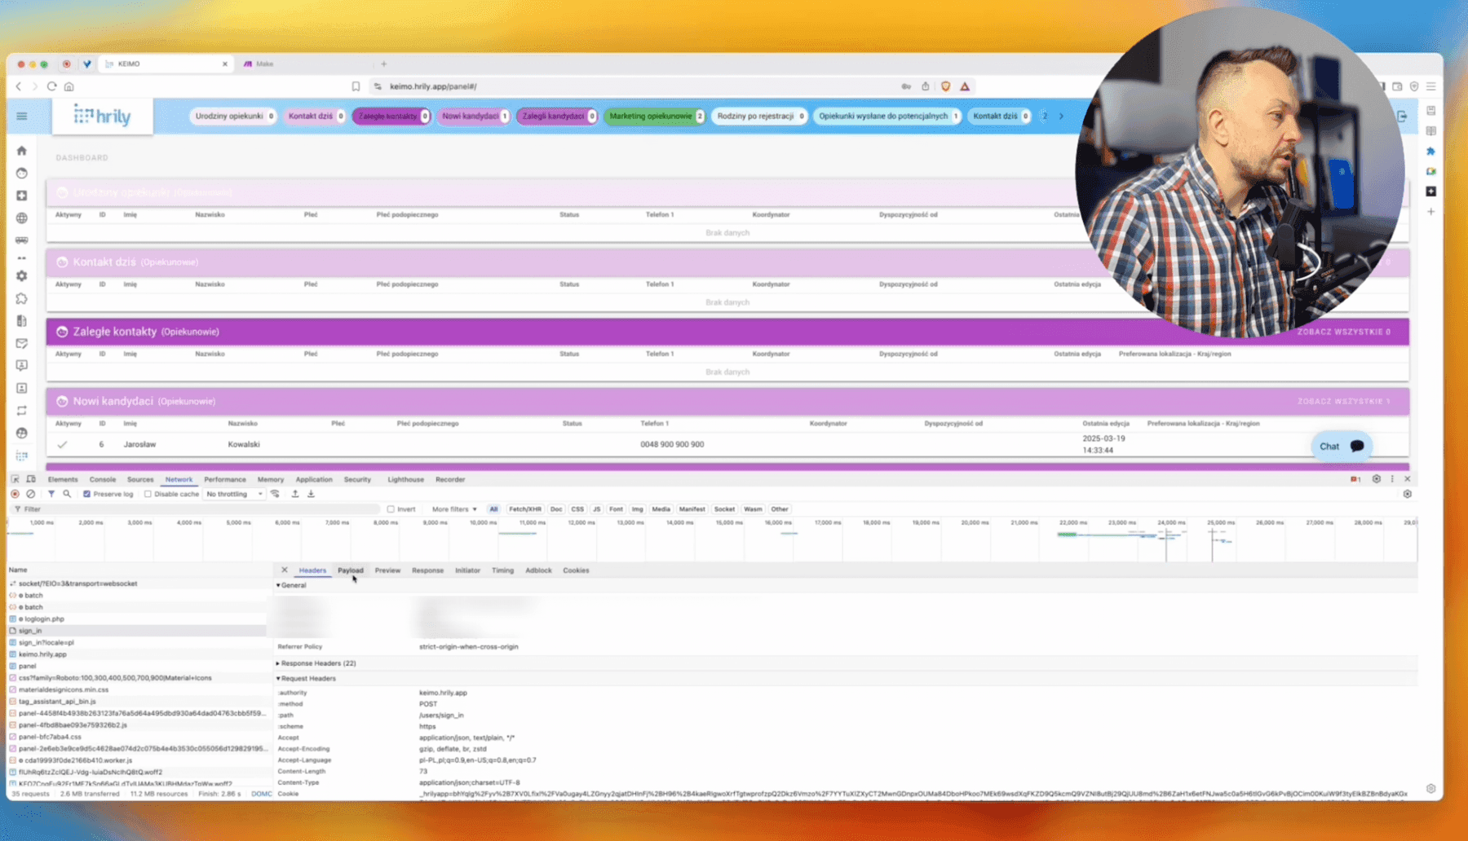Go back with browser back arrow
Viewport: 1468px width, 841px height.
19,86
